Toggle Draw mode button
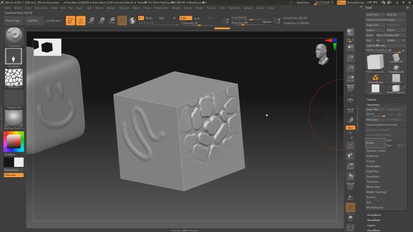Screen dimensions: 413x232 (x=81, y=20)
